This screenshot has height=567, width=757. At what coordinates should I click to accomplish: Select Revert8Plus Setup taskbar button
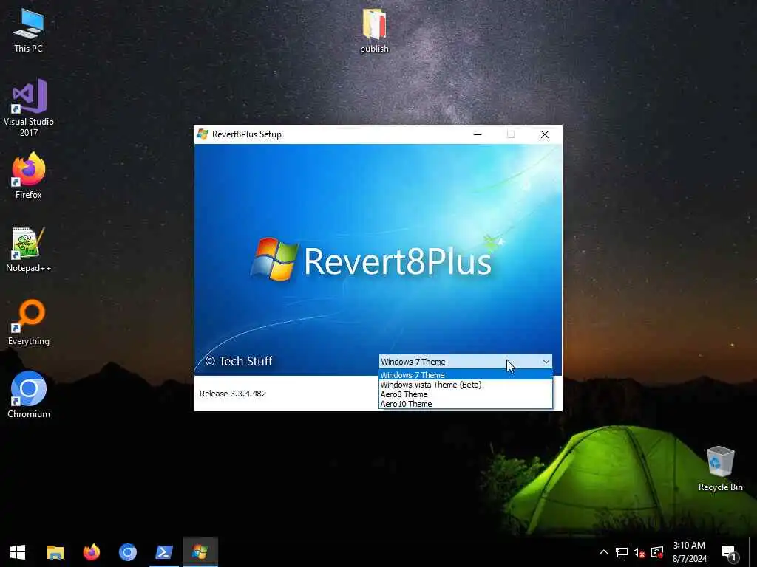(x=200, y=552)
